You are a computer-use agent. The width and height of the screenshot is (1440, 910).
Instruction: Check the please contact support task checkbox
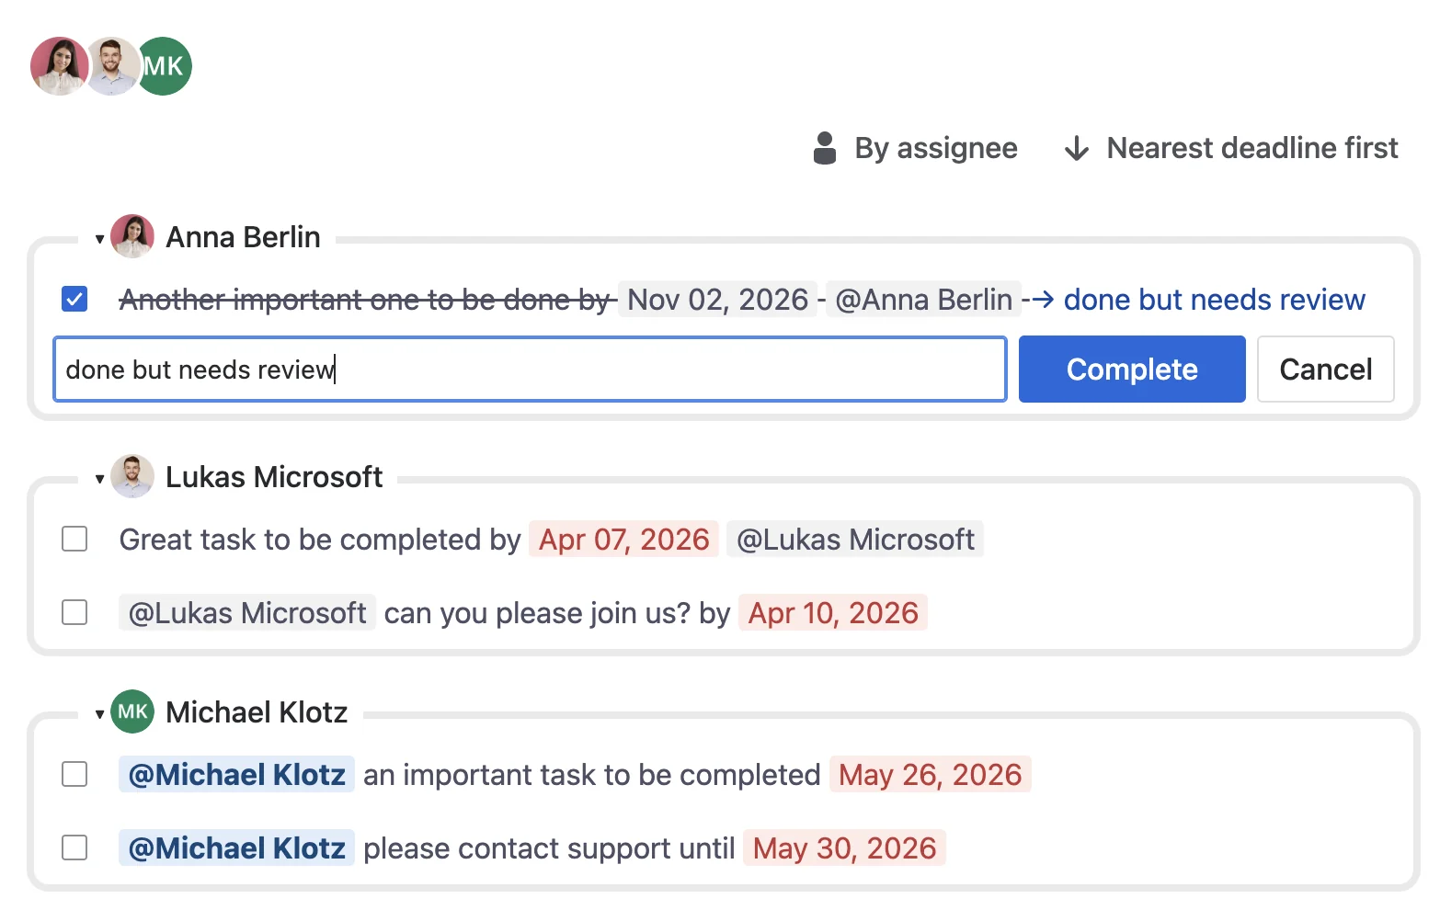[74, 847]
